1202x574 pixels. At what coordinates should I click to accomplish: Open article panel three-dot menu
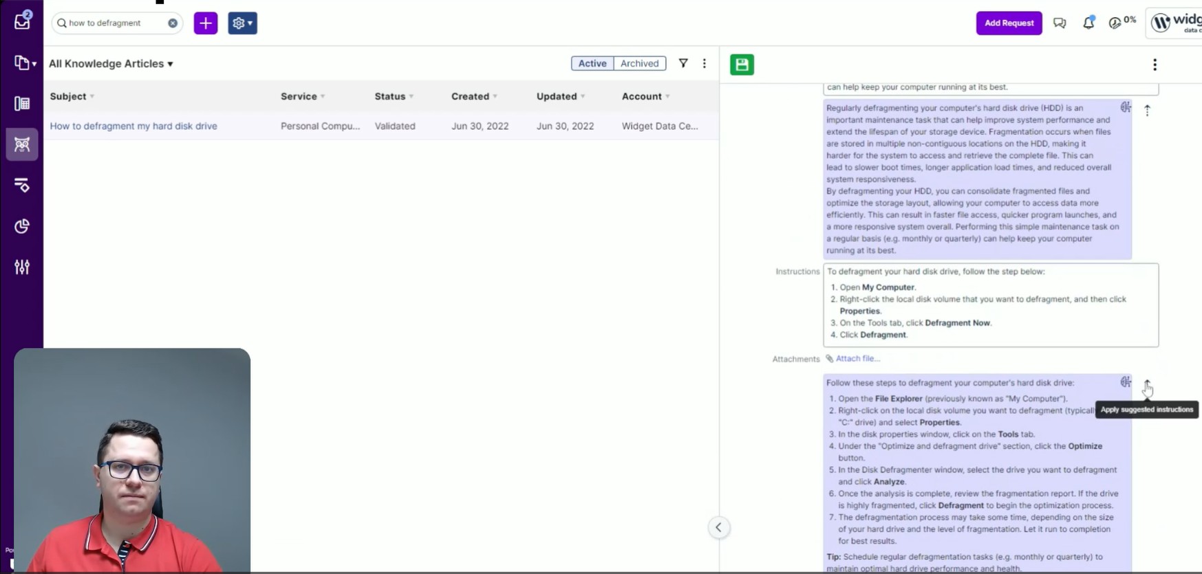(x=1155, y=65)
